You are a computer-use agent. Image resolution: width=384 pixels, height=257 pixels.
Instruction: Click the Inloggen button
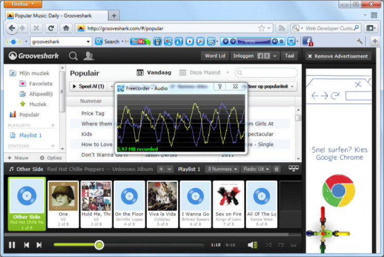(x=243, y=56)
